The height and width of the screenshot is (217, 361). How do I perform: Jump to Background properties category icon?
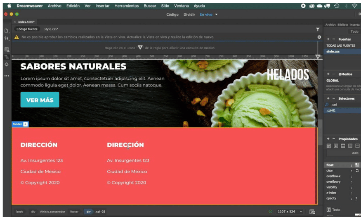tap(350, 146)
